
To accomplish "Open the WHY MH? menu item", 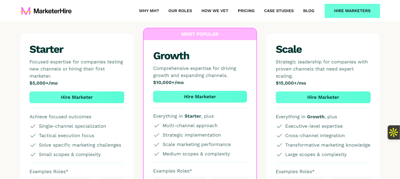I will (149, 11).
